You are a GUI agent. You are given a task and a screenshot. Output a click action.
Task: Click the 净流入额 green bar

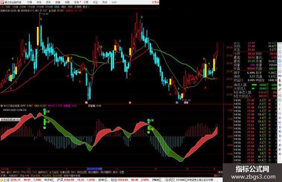click(254, 85)
